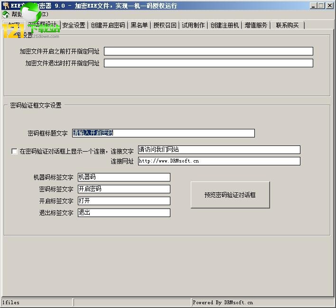Image resolution: width=336 pixels, height=308 pixels.
Task: Click the 开启标签文字 field showing 打开
Action: 124,201
